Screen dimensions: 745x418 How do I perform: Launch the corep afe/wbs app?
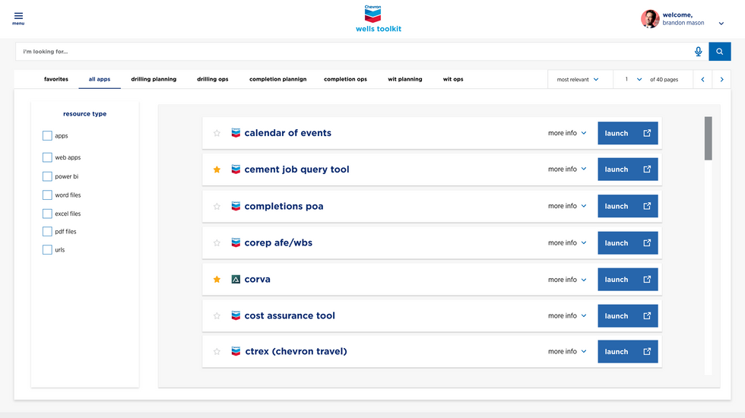pos(627,243)
